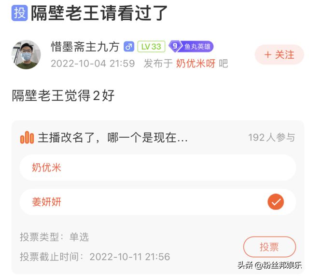Select the 奶优米 poll option

click(x=158, y=168)
